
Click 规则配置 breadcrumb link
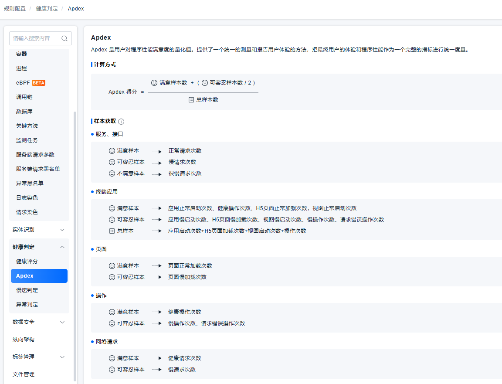(15, 9)
